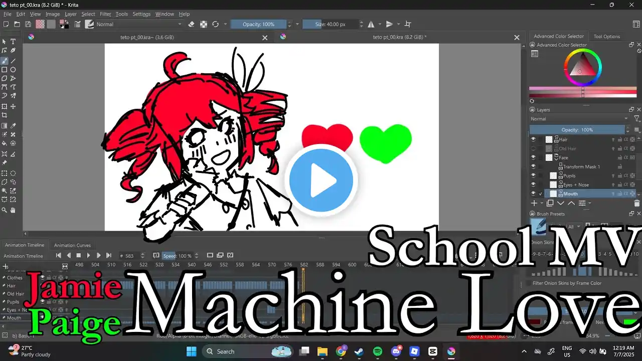Select the Move tool
The image size is (642, 361).
point(13,106)
